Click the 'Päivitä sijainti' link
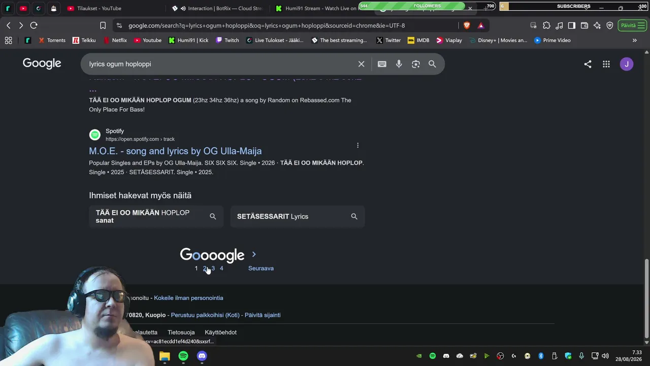 click(x=263, y=315)
